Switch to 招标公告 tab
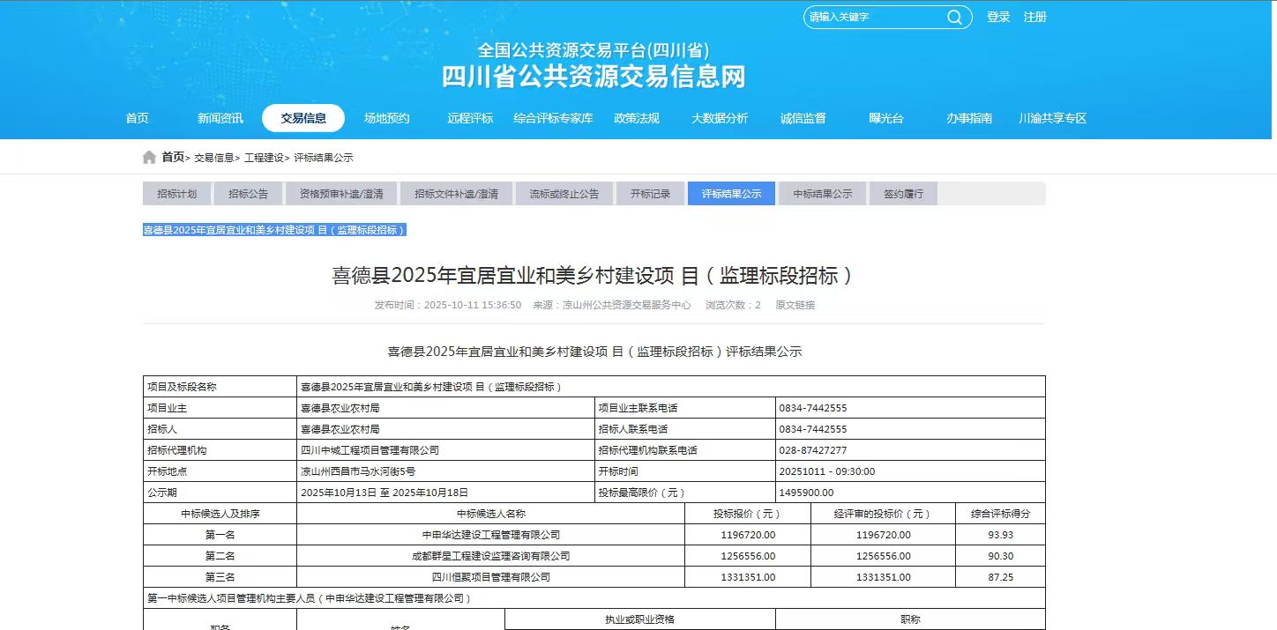 pyautogui.click(x=248, y=194)
